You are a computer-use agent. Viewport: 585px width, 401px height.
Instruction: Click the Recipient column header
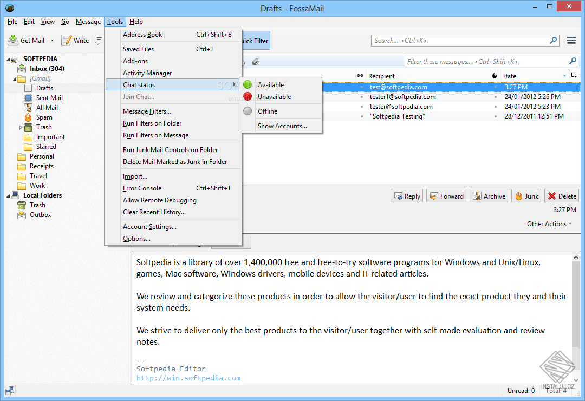427,76
